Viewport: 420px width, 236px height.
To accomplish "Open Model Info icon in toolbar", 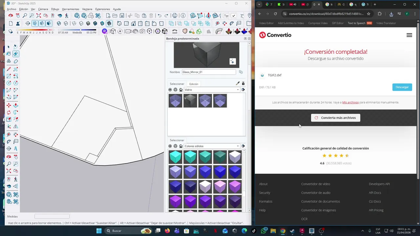I will pyautogui.click(x=183, y=15).
